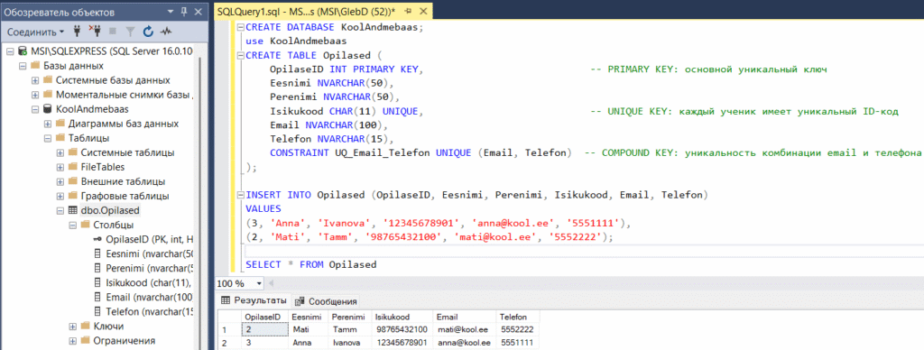Click the Таблицы folder icon
Image resolution: width=924 pixels, height=350 pixels.
(x=60, y=139)
